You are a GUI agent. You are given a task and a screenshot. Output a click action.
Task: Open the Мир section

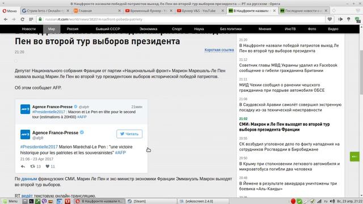pyautogui.click(x=52, y=29)
